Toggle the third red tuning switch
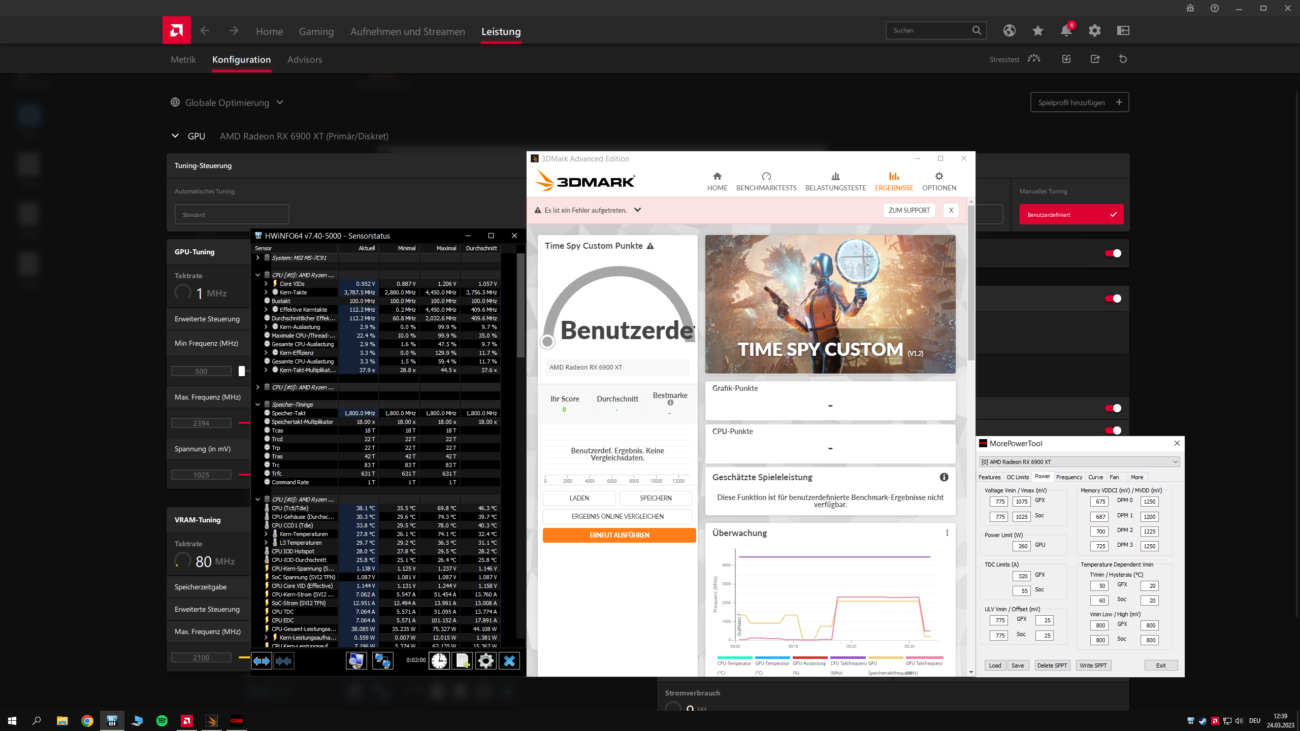The height and width of the screenshot is (731, 1300). 1113,408
